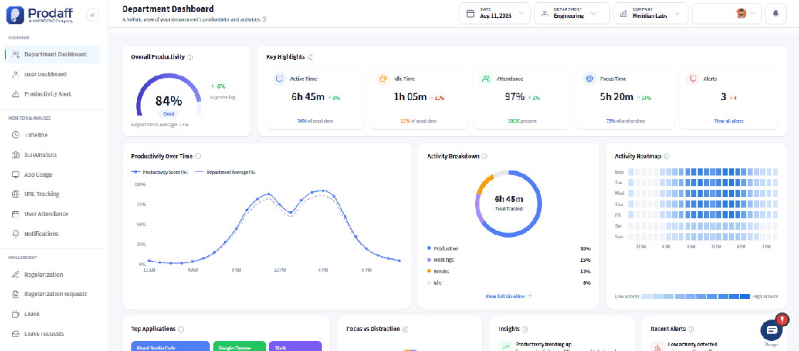Viewport: 799px width, 351px height.
Task: Open Screenshots in the sidebar
Action: (53, 155)
